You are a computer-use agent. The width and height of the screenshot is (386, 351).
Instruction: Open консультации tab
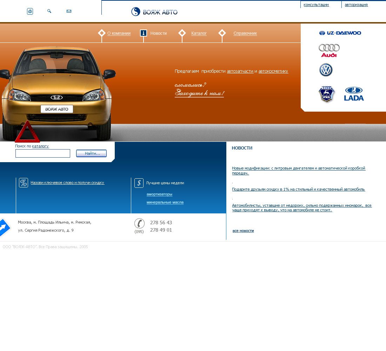[x=316, y=5]
